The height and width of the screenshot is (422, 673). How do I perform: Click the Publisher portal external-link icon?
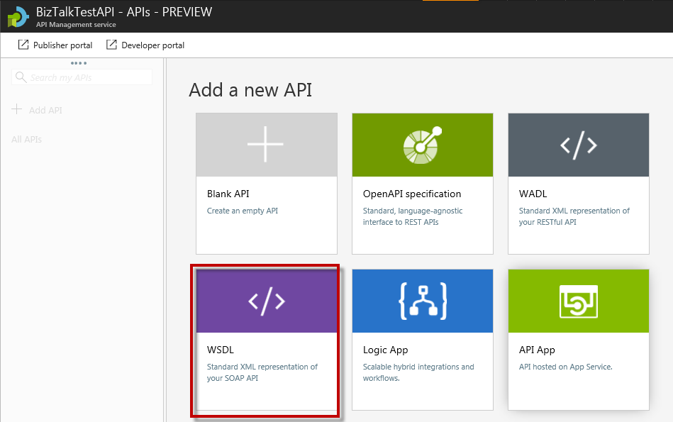pyautogui.click(x=22, y=44)
